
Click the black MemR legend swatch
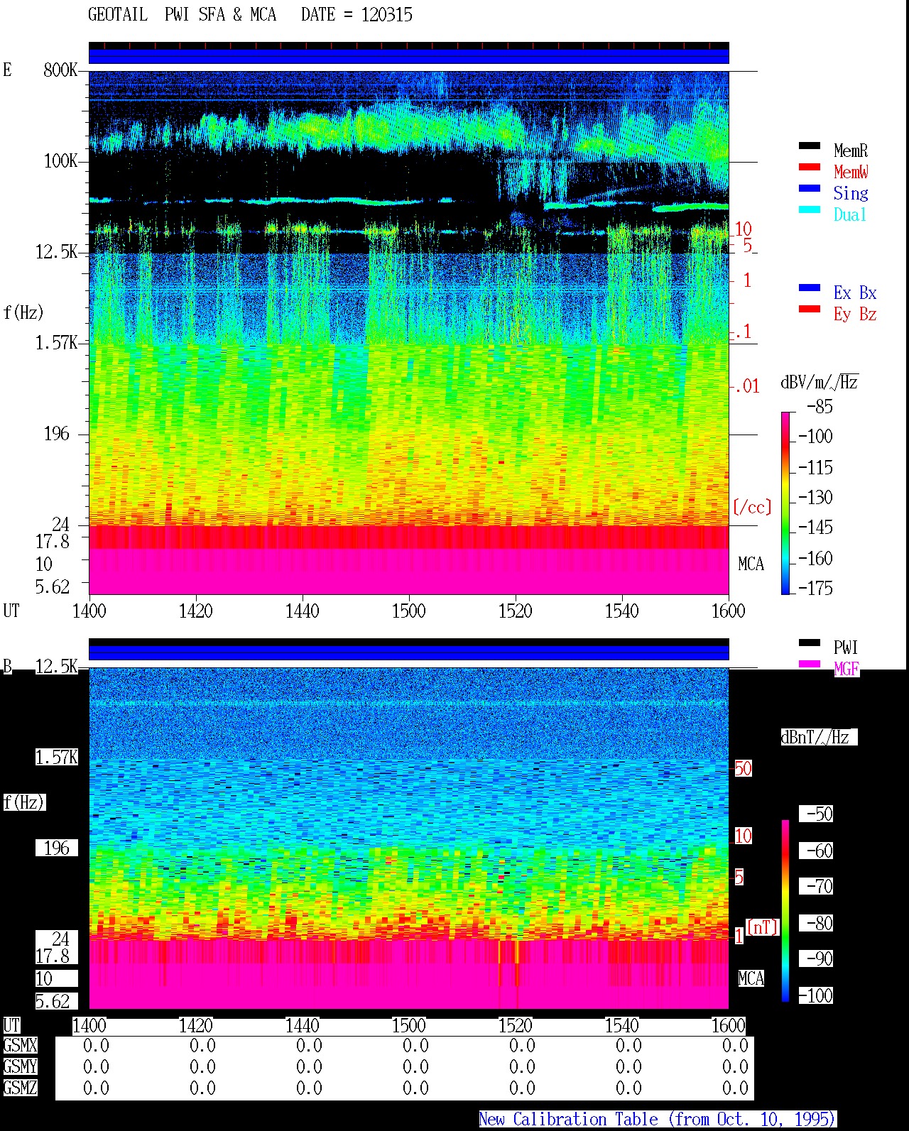click(x=810, y=146)
